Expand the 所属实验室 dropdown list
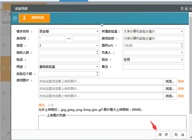The image size is (192, 140). point(182,31)
